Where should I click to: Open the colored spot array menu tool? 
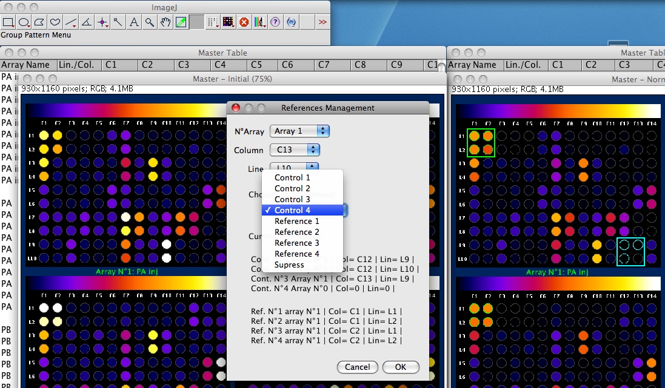(x=228, y=22)
